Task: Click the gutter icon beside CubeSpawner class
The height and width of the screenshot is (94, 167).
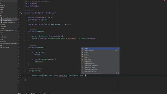Action: coord(21,13)
